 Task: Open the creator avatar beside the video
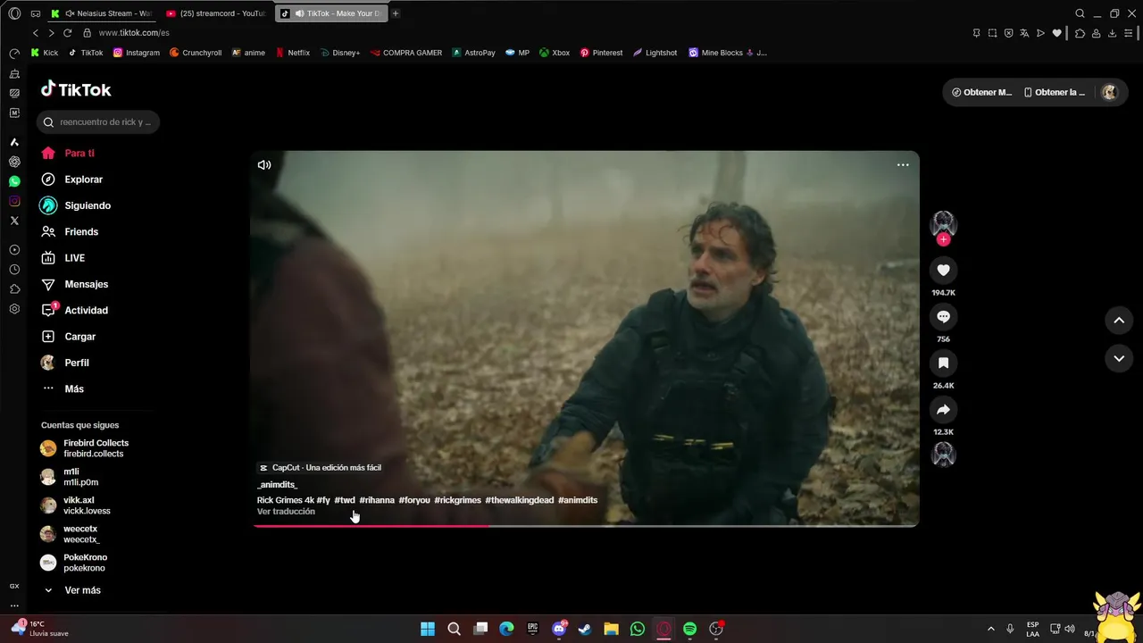943,223
